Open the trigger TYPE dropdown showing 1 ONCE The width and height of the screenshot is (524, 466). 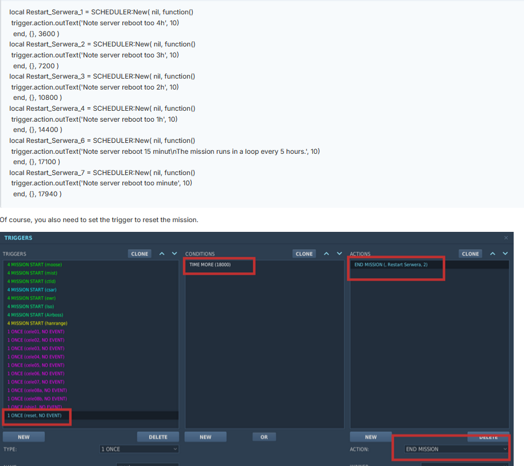[x=139, y=449]
